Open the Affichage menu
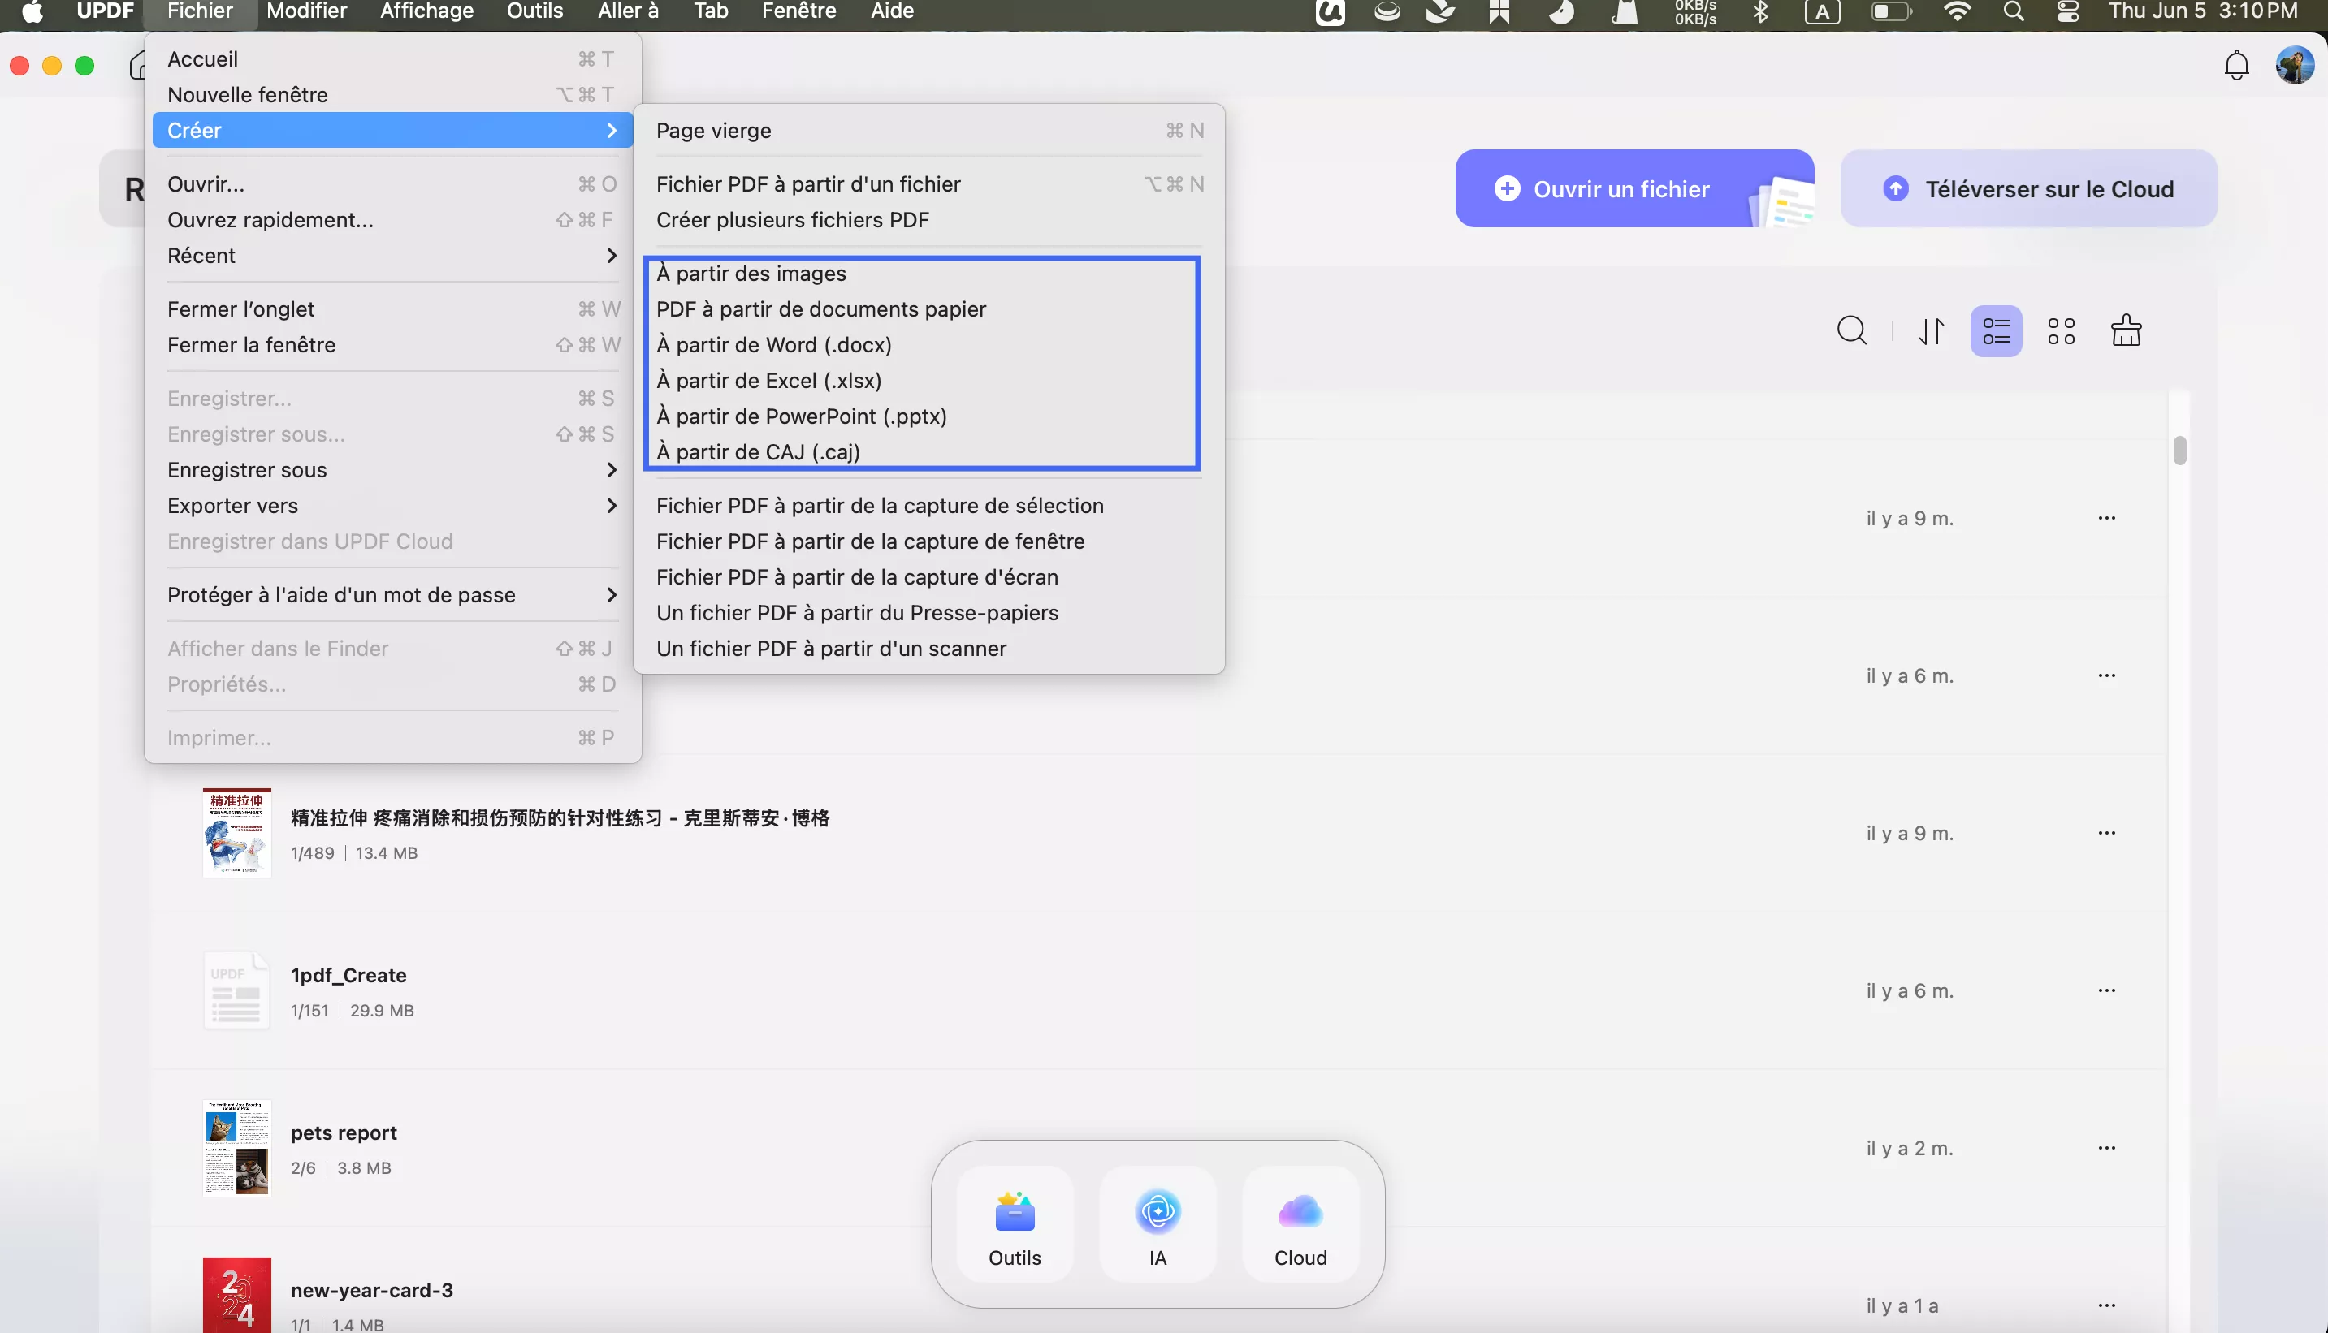 (426, 12)
